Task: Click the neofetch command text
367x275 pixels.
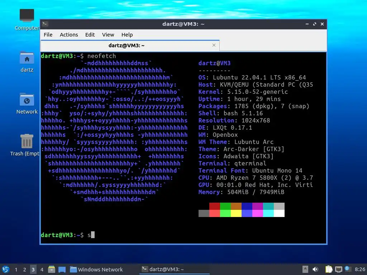Action: click(101, 56)
